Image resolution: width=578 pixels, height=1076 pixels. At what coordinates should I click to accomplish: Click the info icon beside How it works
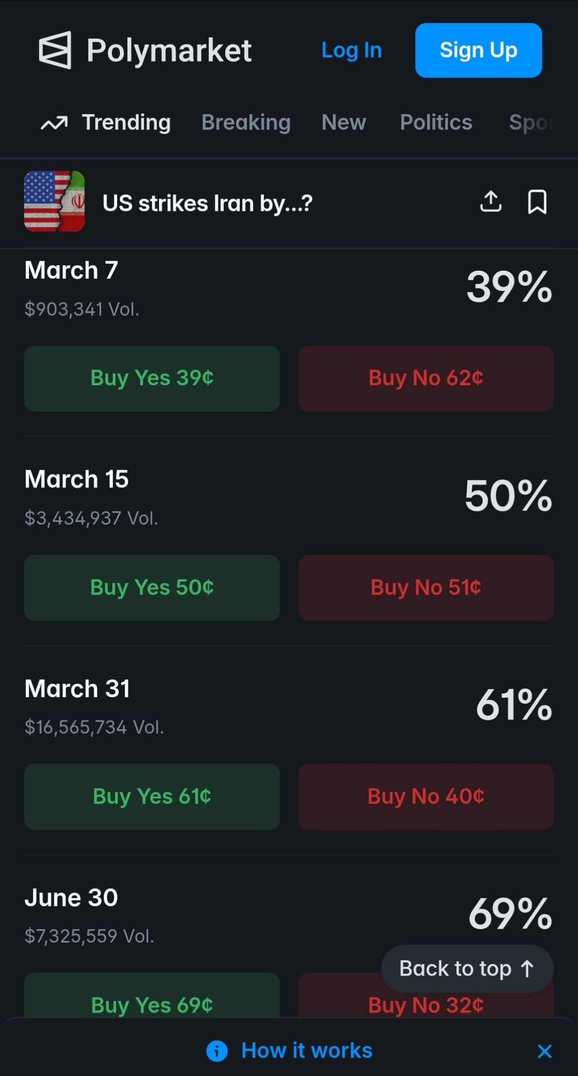click(217, 1051)
